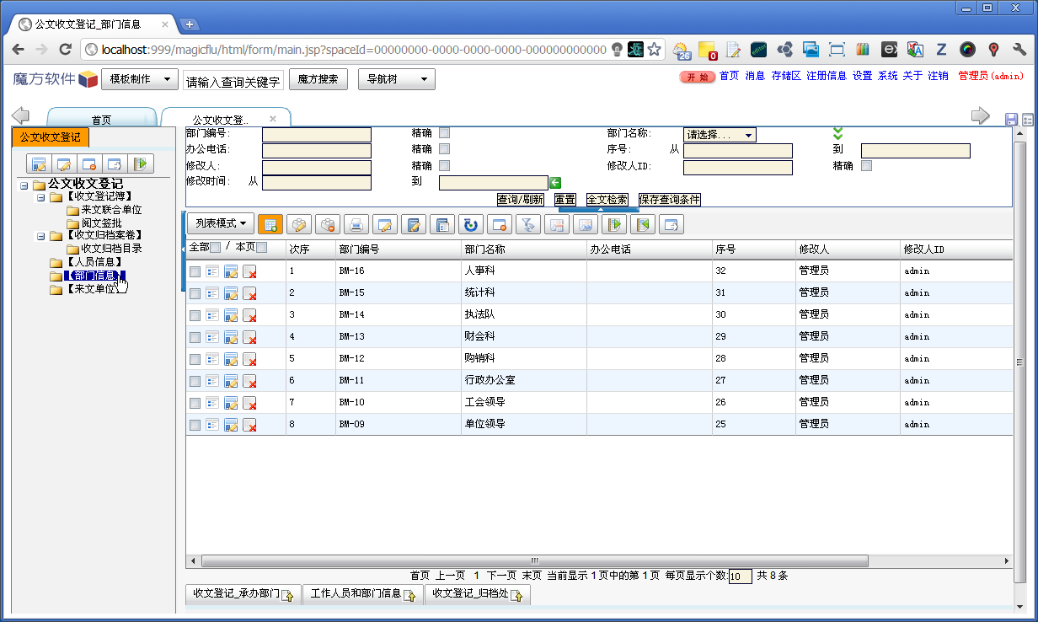
Task: Click the large left arrow navigation icon
Action: pyautogui.click(x=20, y=115)
